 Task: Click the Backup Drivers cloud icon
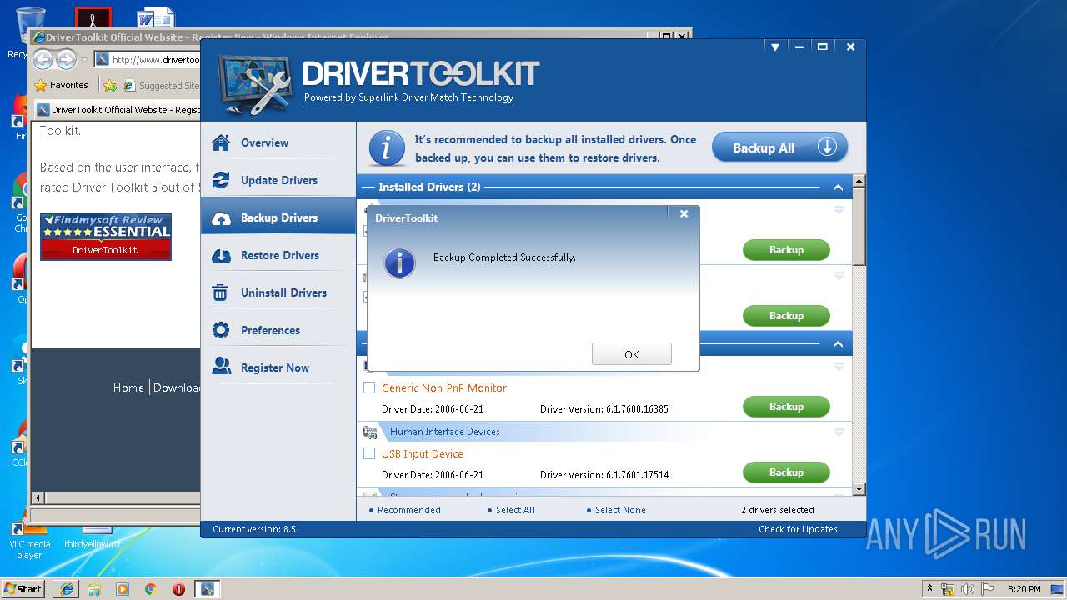click(x=221, y=218)
